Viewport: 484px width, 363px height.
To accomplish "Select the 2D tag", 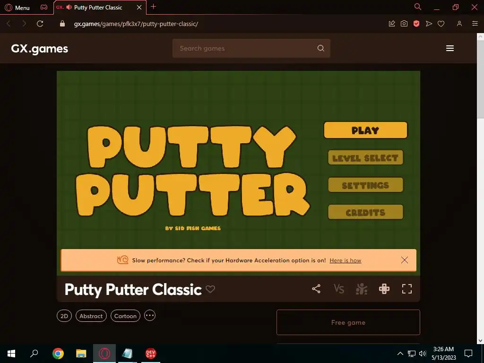I will [x=64, y=316].
